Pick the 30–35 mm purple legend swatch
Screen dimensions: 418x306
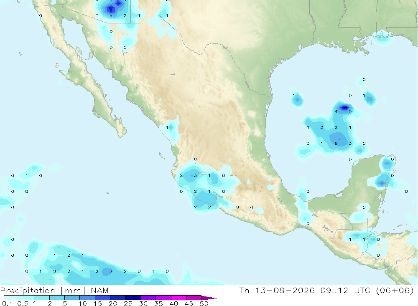[x=148, y=298]
